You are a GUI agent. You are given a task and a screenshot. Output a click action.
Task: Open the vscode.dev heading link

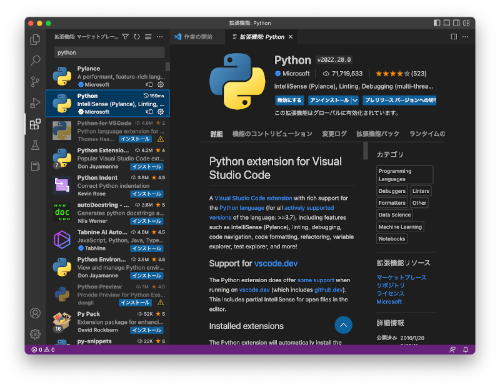[x=276, y=263]
